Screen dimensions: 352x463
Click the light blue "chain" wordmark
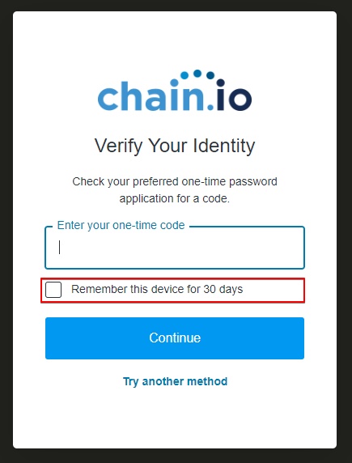[151, 96]
